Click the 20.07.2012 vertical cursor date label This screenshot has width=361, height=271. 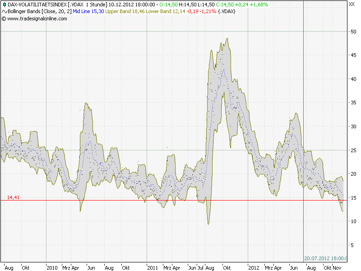[x=325, y=258]
